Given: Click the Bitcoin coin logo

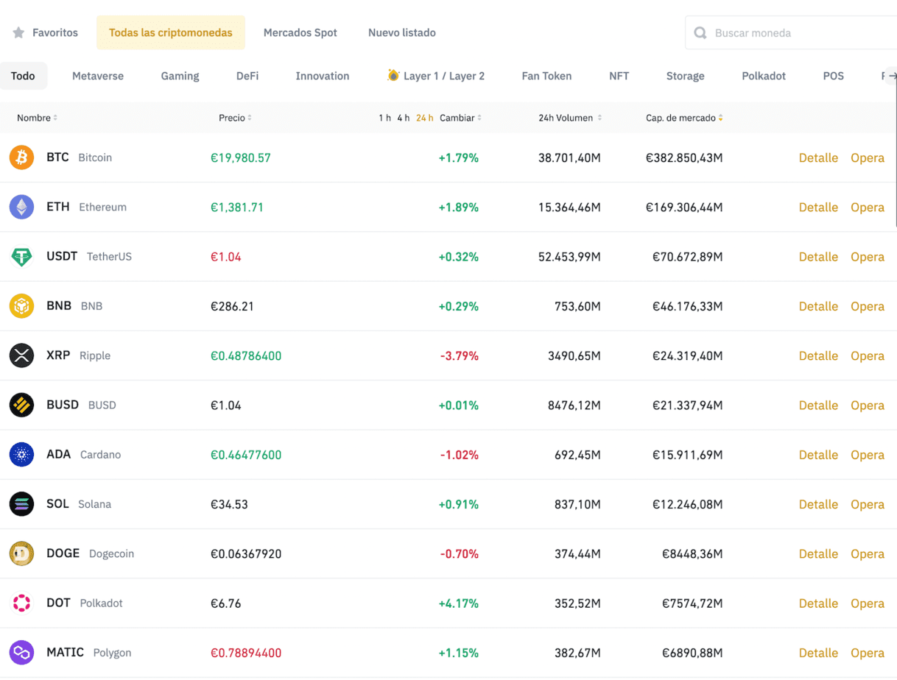Looking at the screenshot, I should (21, 157).
